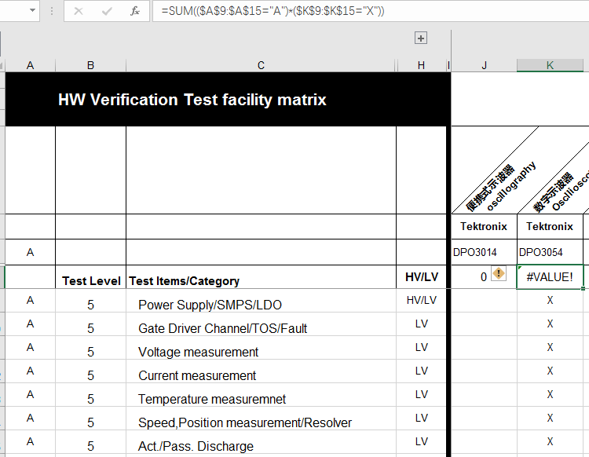Click empty column J cell in Power Supply row

[484, 301]
